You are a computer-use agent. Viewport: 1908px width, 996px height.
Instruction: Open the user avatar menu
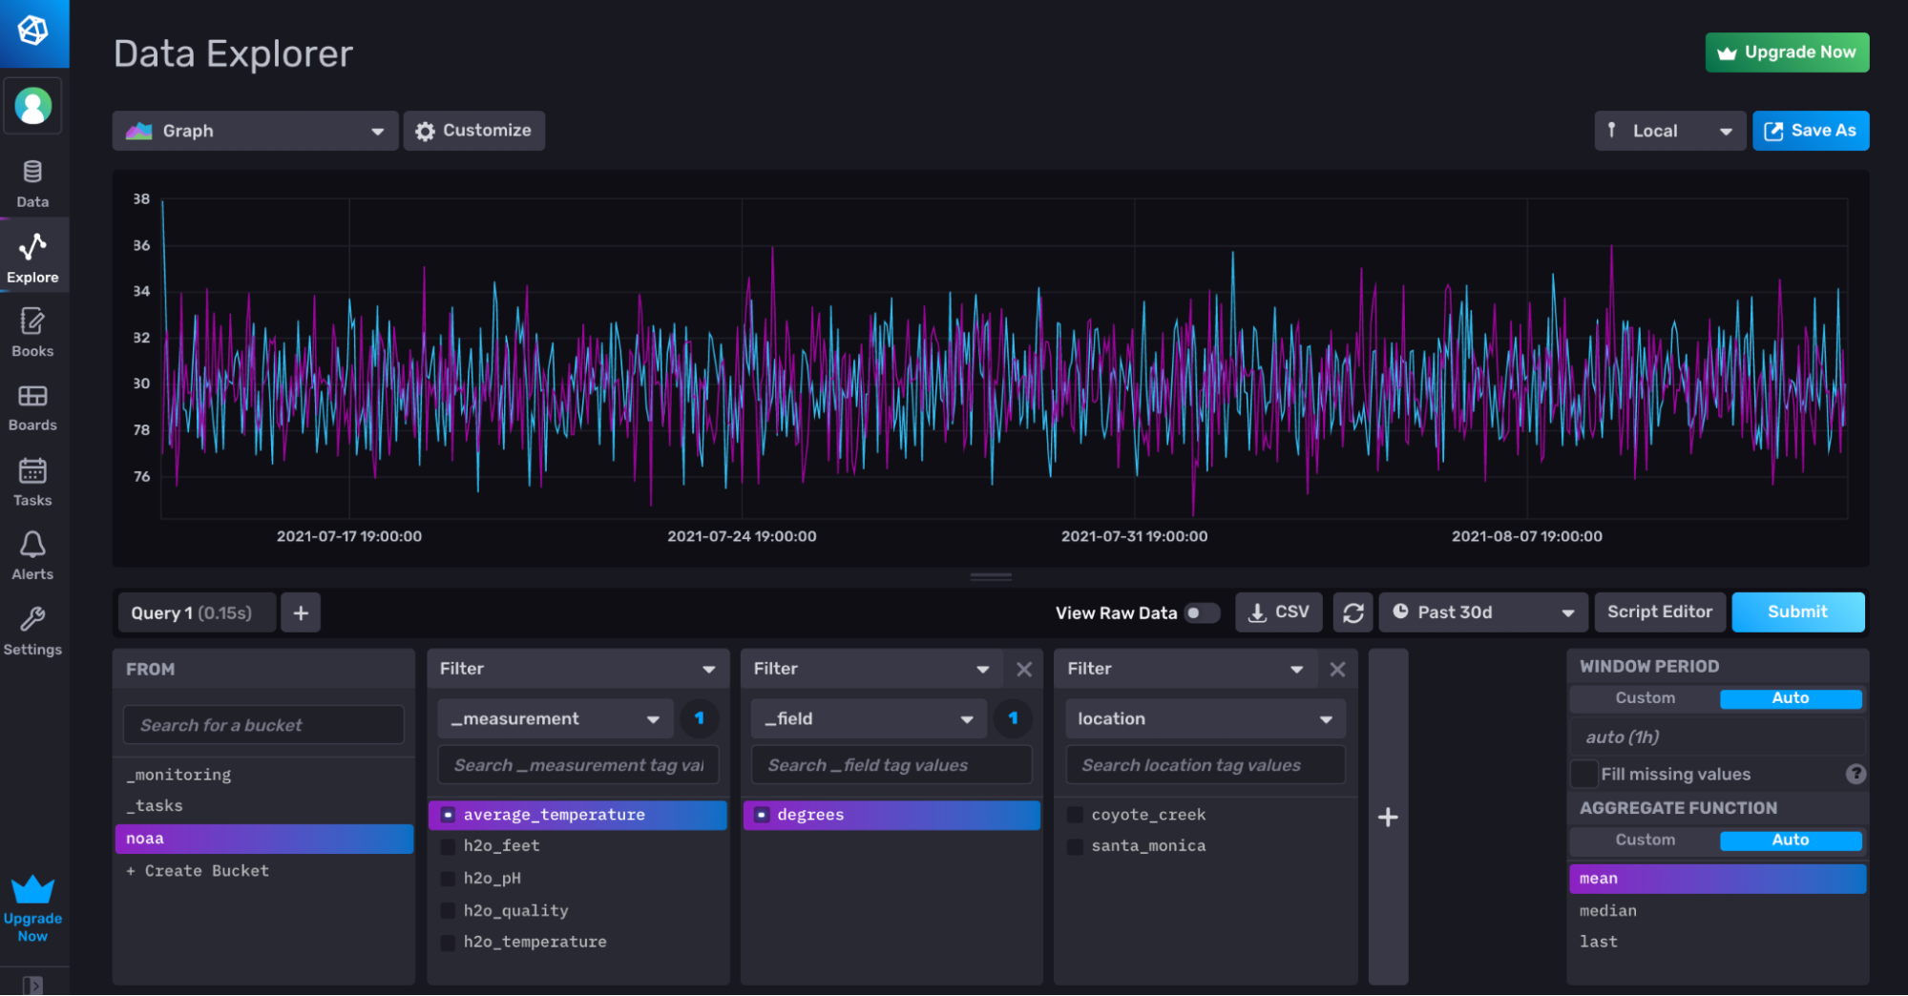[33, 106]
